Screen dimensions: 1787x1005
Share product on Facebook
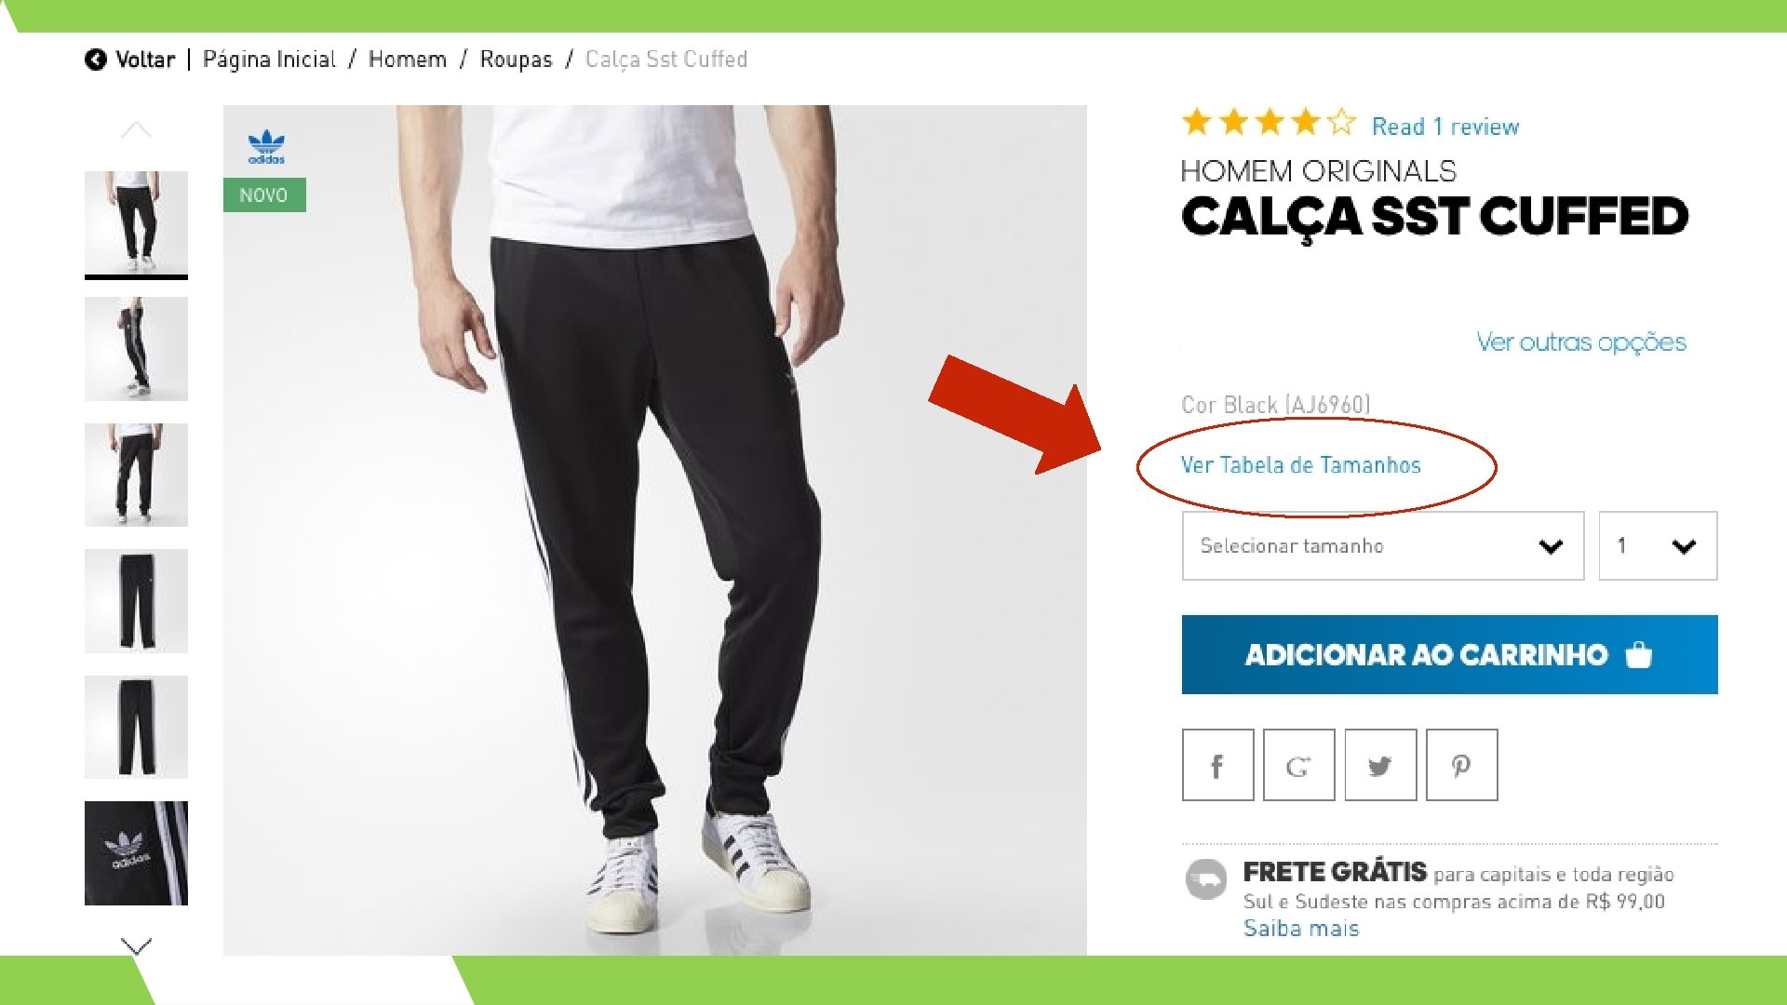coord(1217,765)
